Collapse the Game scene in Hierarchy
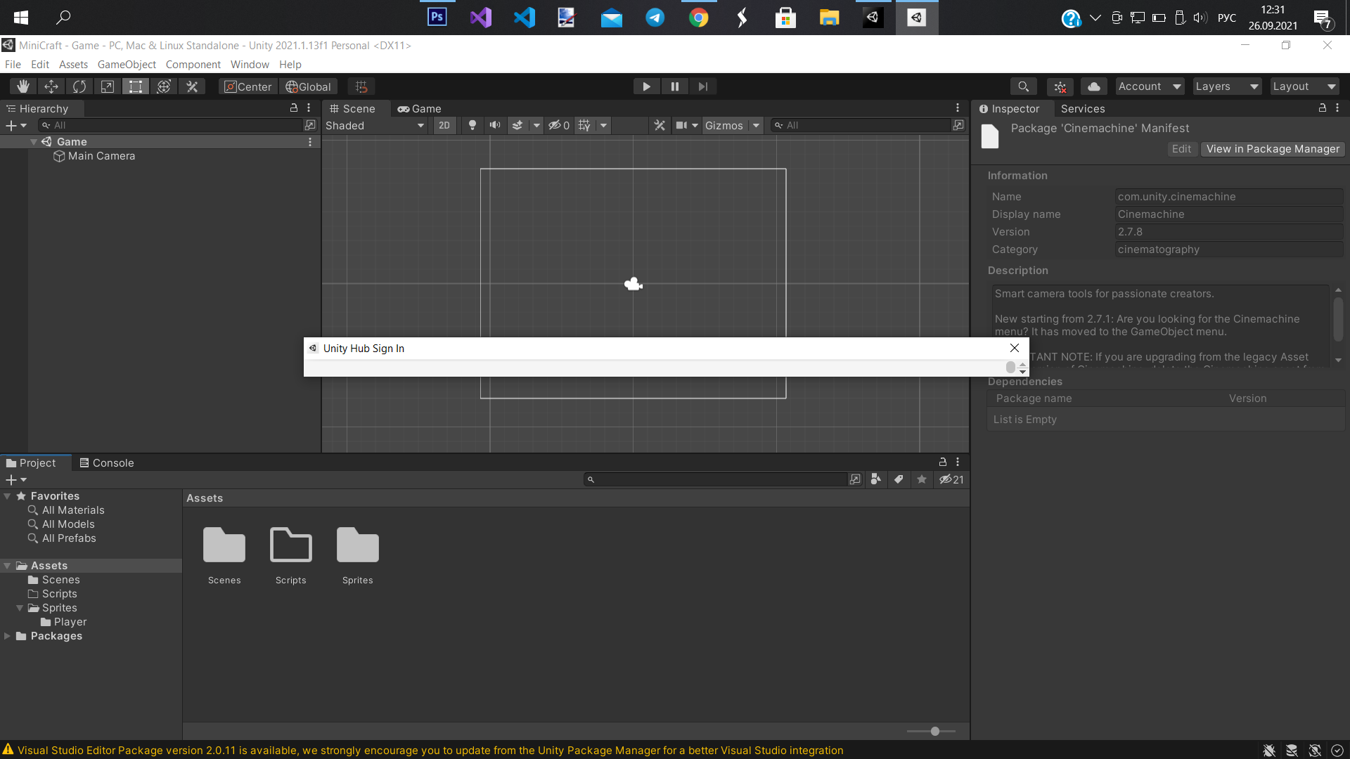This screenshot has width=1350, height=759. [x=34, y=142]
